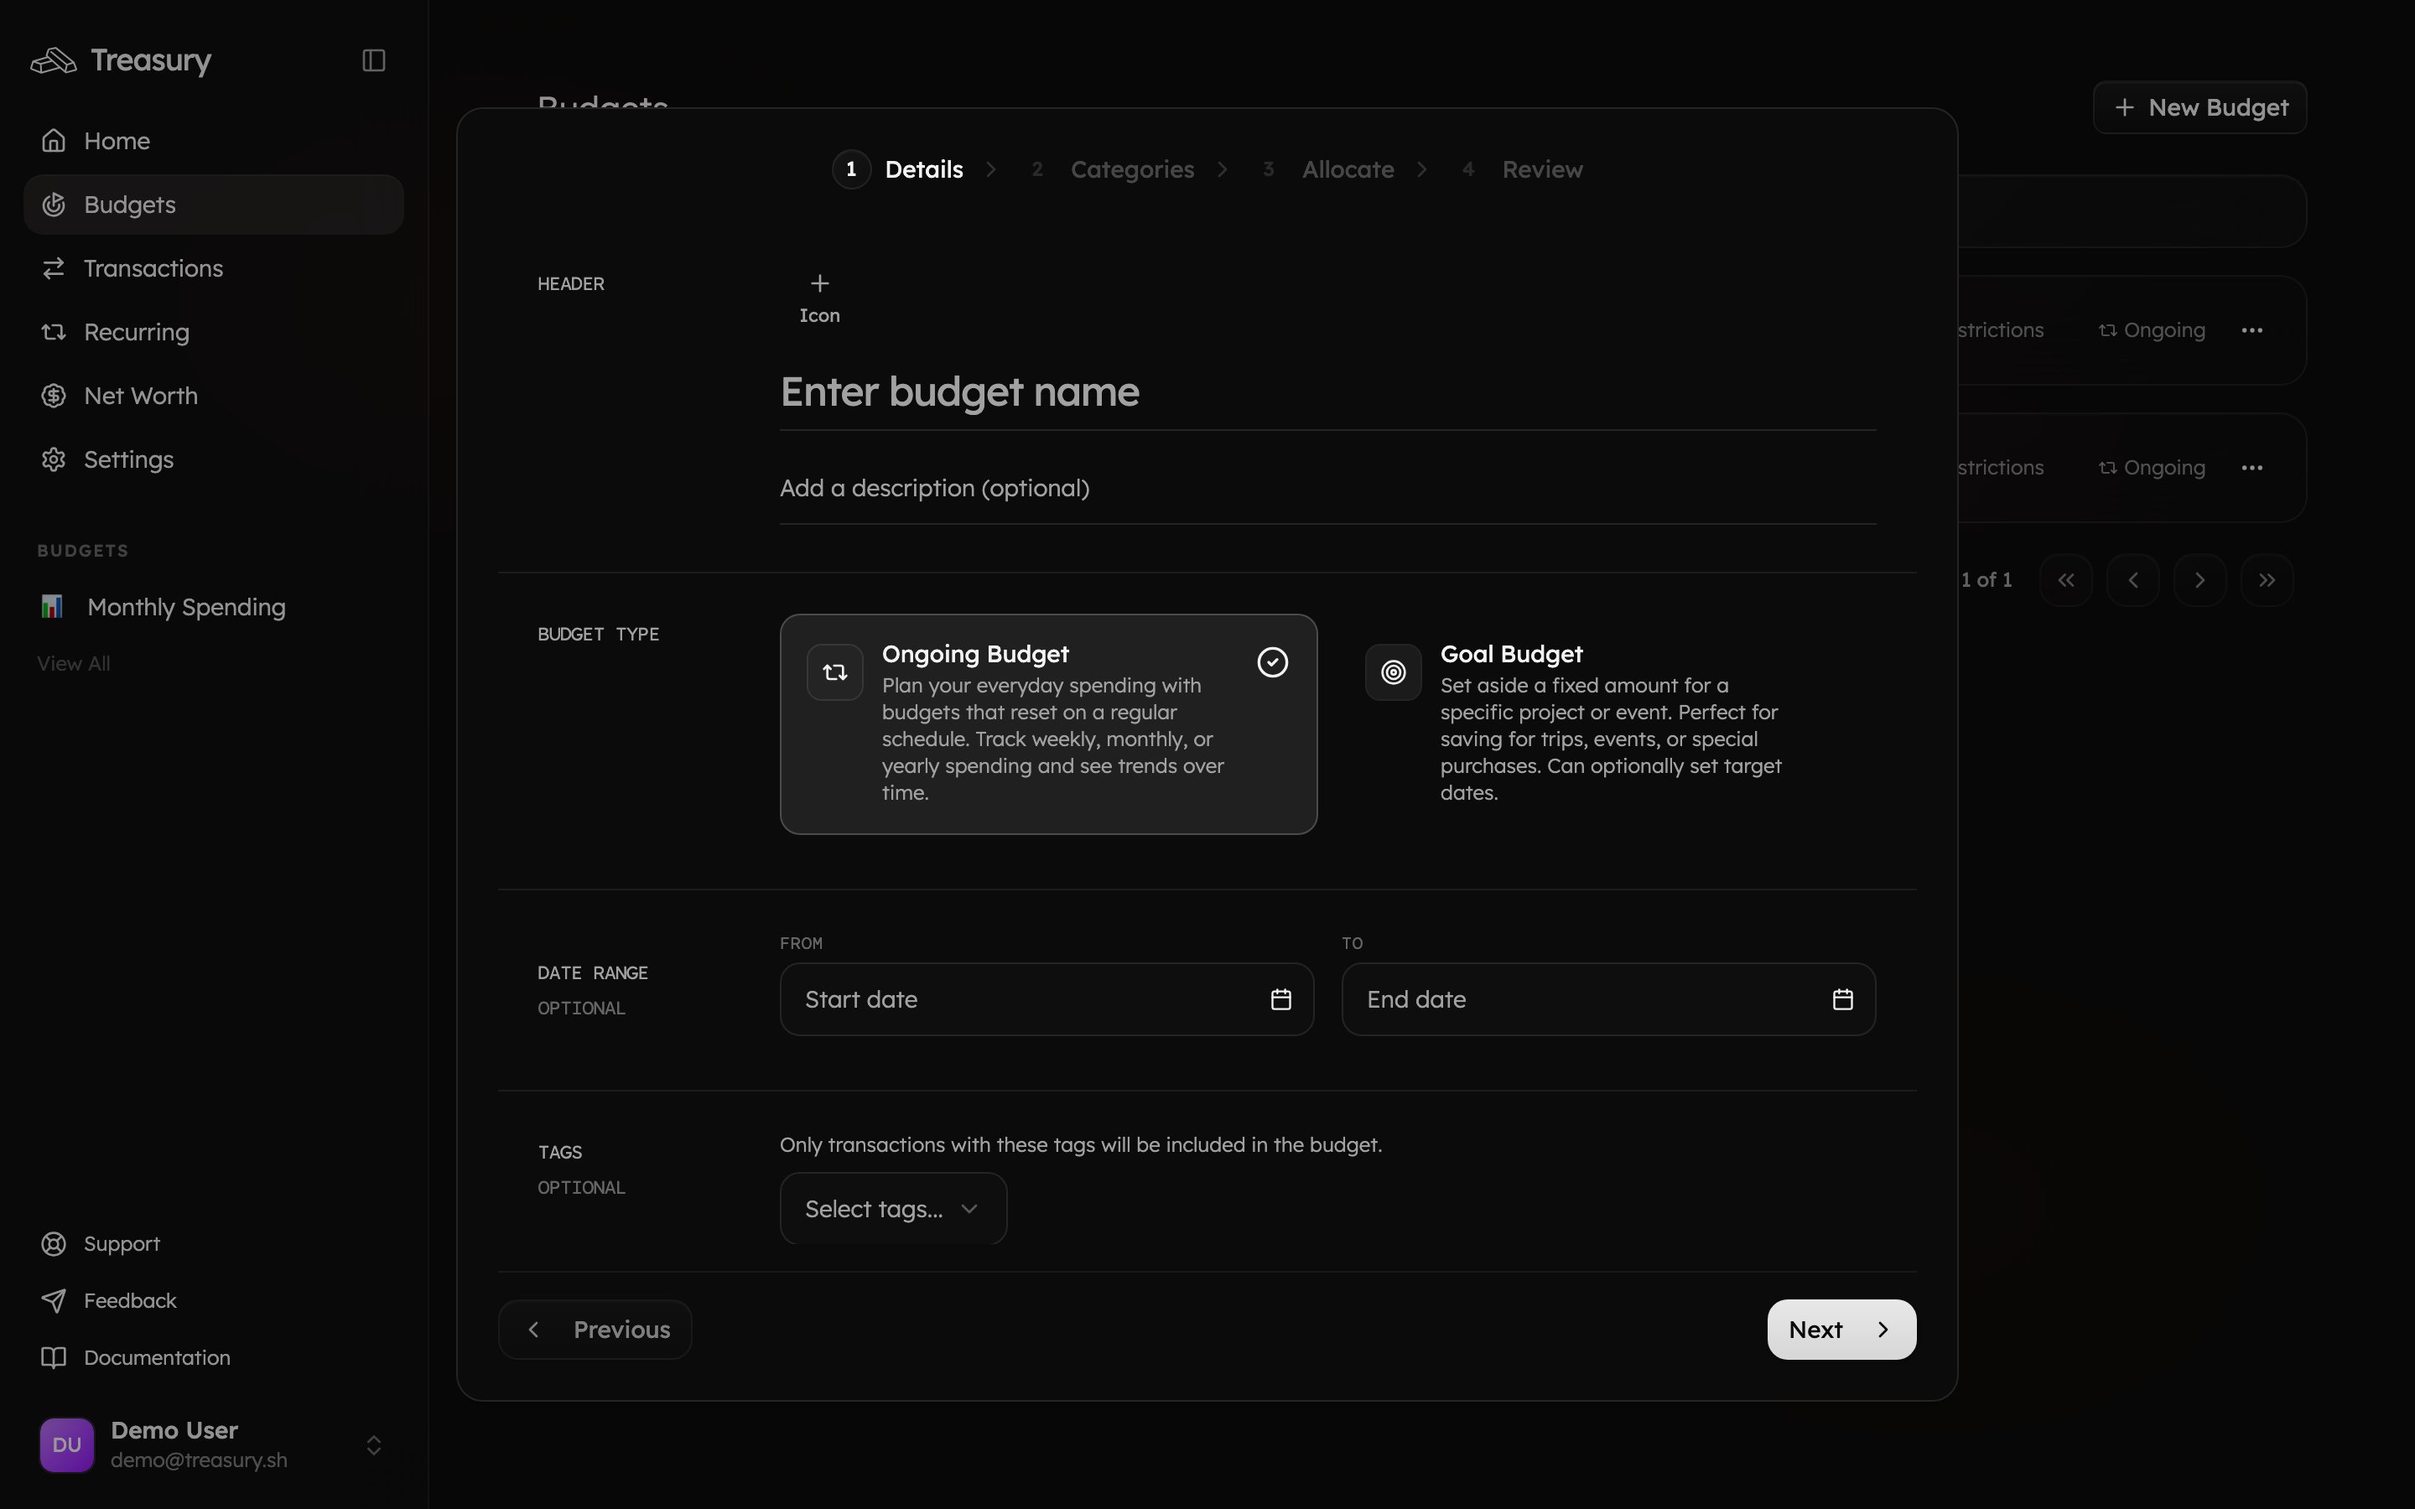Click the Ongoing Budget repeat icon
Image resolution: width=2415 pixels, height=1509 pixels.
[835, 672]
